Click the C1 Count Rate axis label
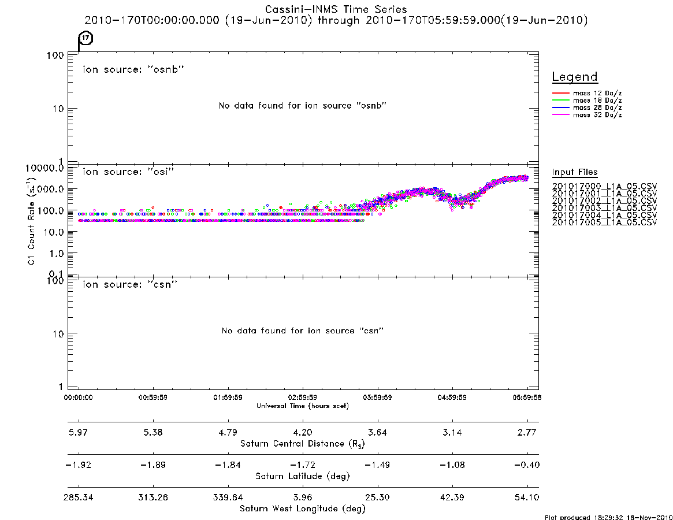 (x=31, y=221)
